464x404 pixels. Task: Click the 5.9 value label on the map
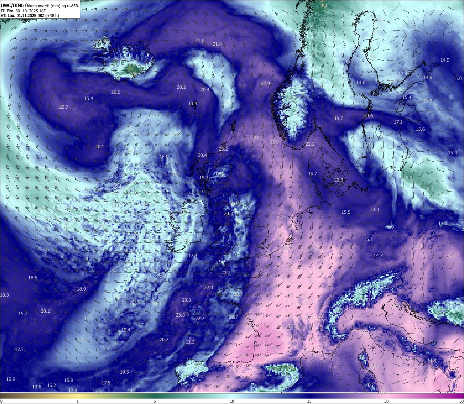coord(409,178)
